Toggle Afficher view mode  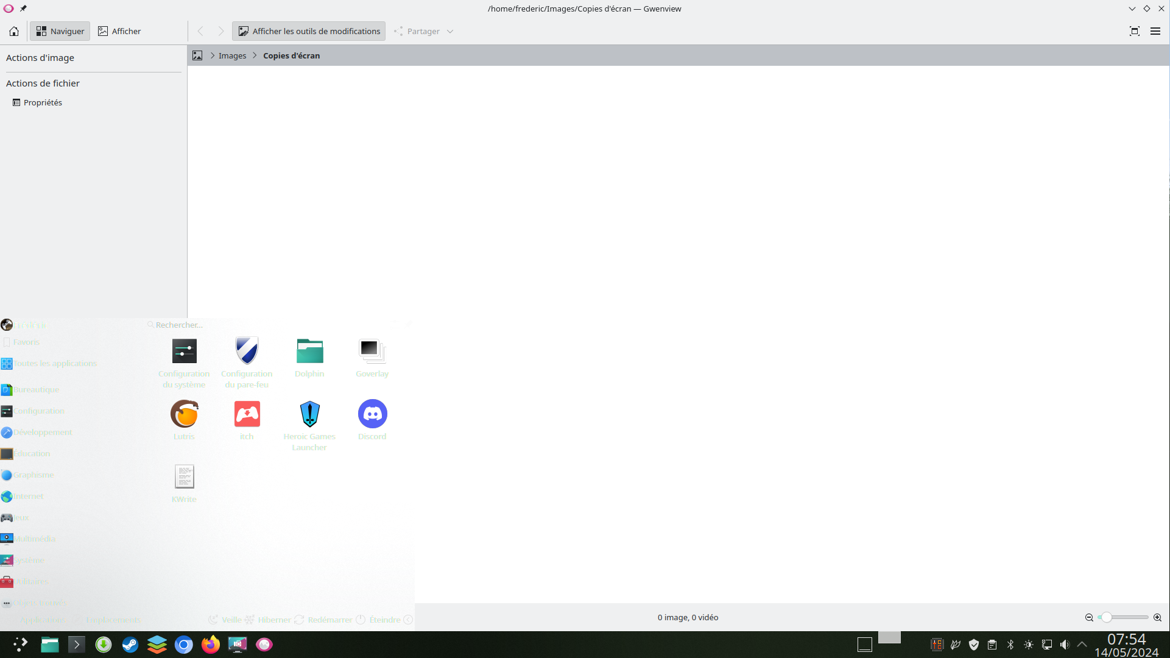click(119, 31)
